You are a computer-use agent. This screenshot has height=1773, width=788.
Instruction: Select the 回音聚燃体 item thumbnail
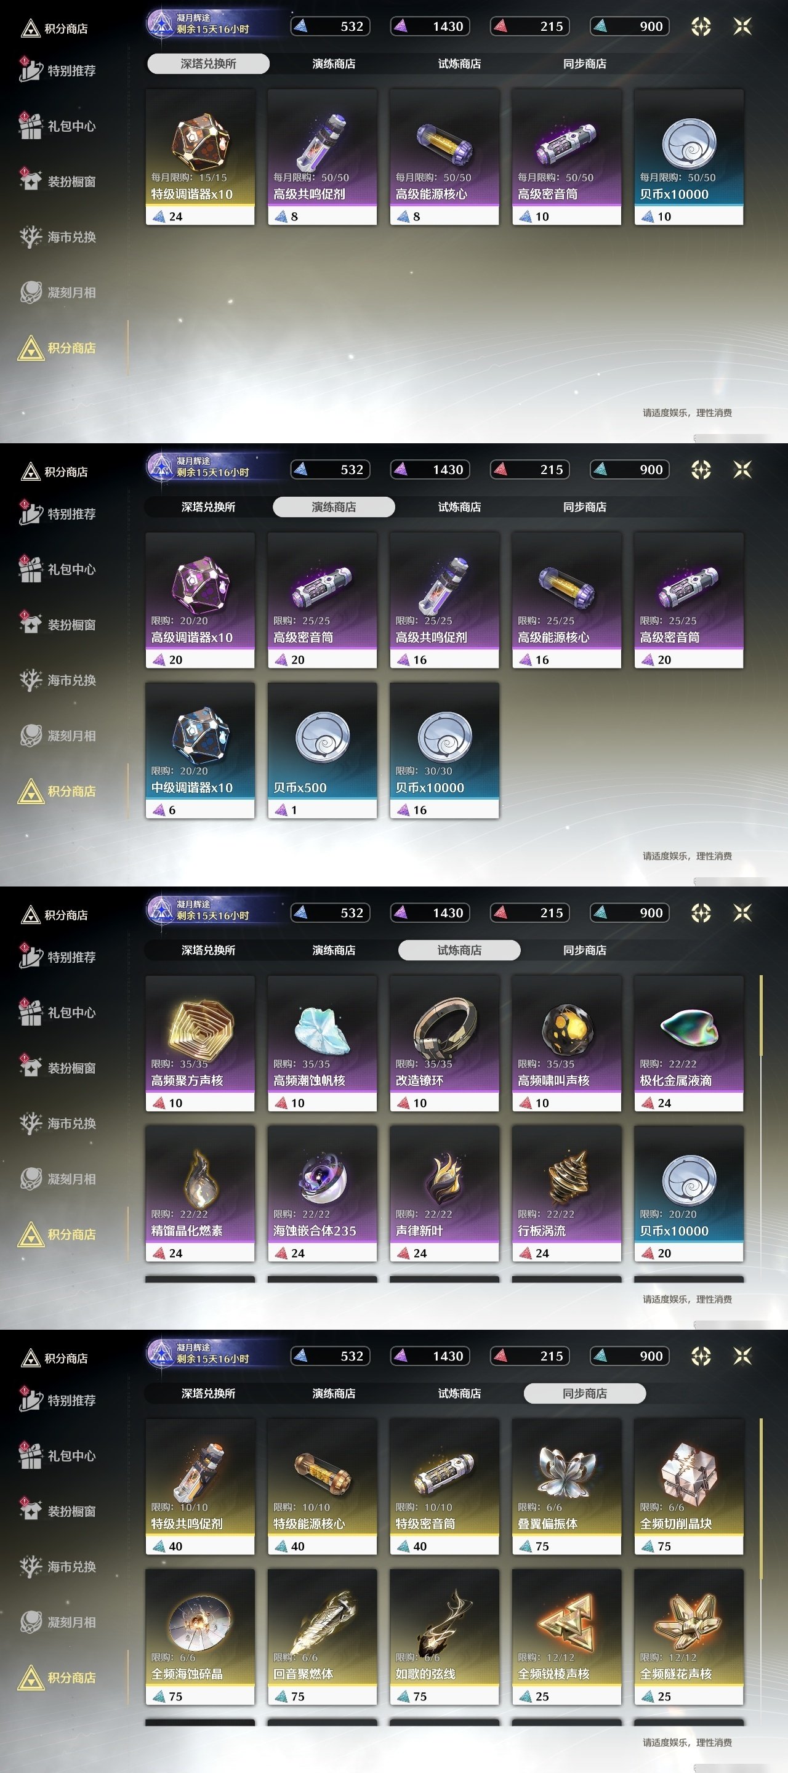[322, 1621]
